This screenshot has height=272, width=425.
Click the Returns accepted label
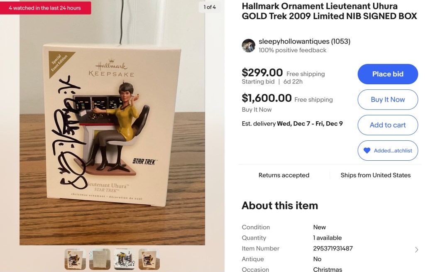tap(284, 175)
